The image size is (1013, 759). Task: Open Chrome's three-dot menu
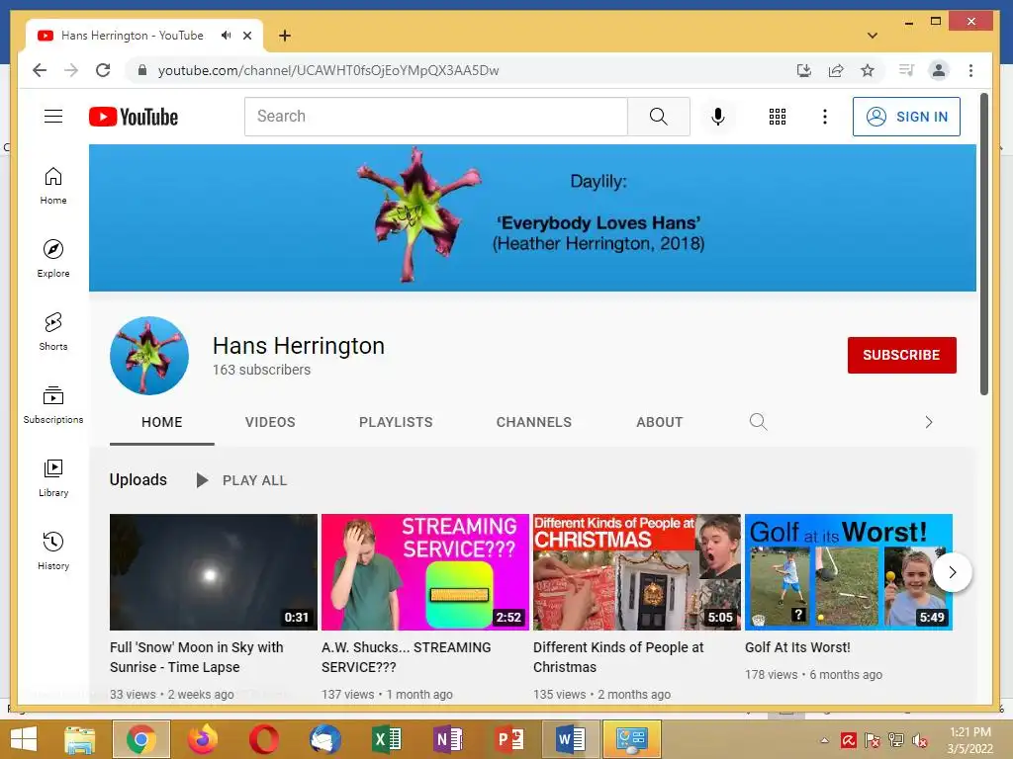970,70
